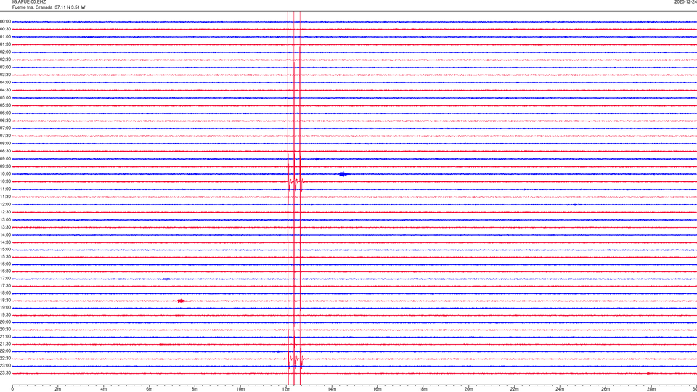Image resolution: width=697 pixels, height=392 pixels.
Task: Click the small red blip ending the 23:30 trace
Action: (648, 373)
